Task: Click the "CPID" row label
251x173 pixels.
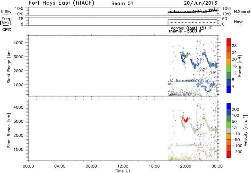Action: tap(7, 30)
